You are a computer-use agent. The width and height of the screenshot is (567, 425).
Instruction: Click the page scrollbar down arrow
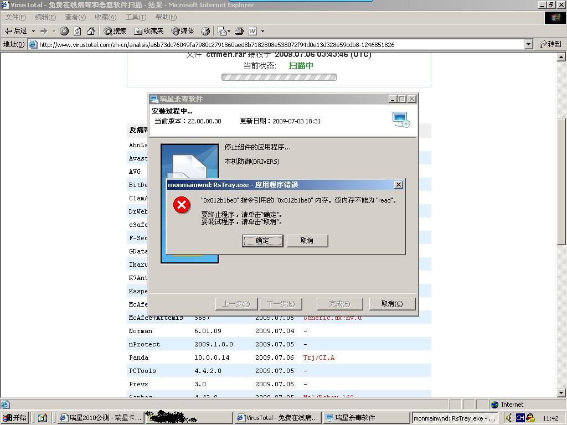tap(561, 393)
